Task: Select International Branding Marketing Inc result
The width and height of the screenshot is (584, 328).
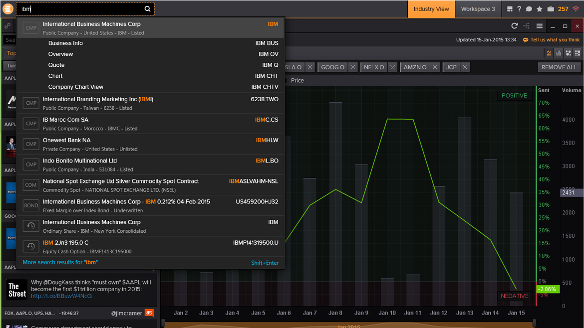Action: [150, 103]
